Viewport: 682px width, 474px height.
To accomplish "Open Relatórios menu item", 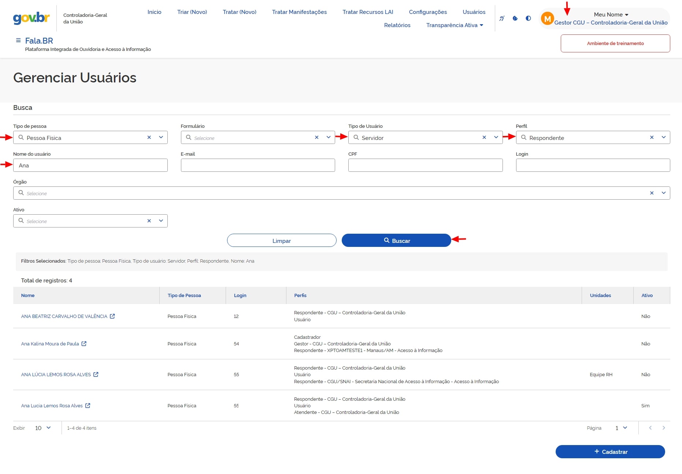I will click(x=397, y=25).
